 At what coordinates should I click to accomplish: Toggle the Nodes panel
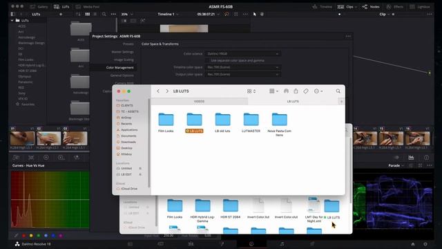371,6
